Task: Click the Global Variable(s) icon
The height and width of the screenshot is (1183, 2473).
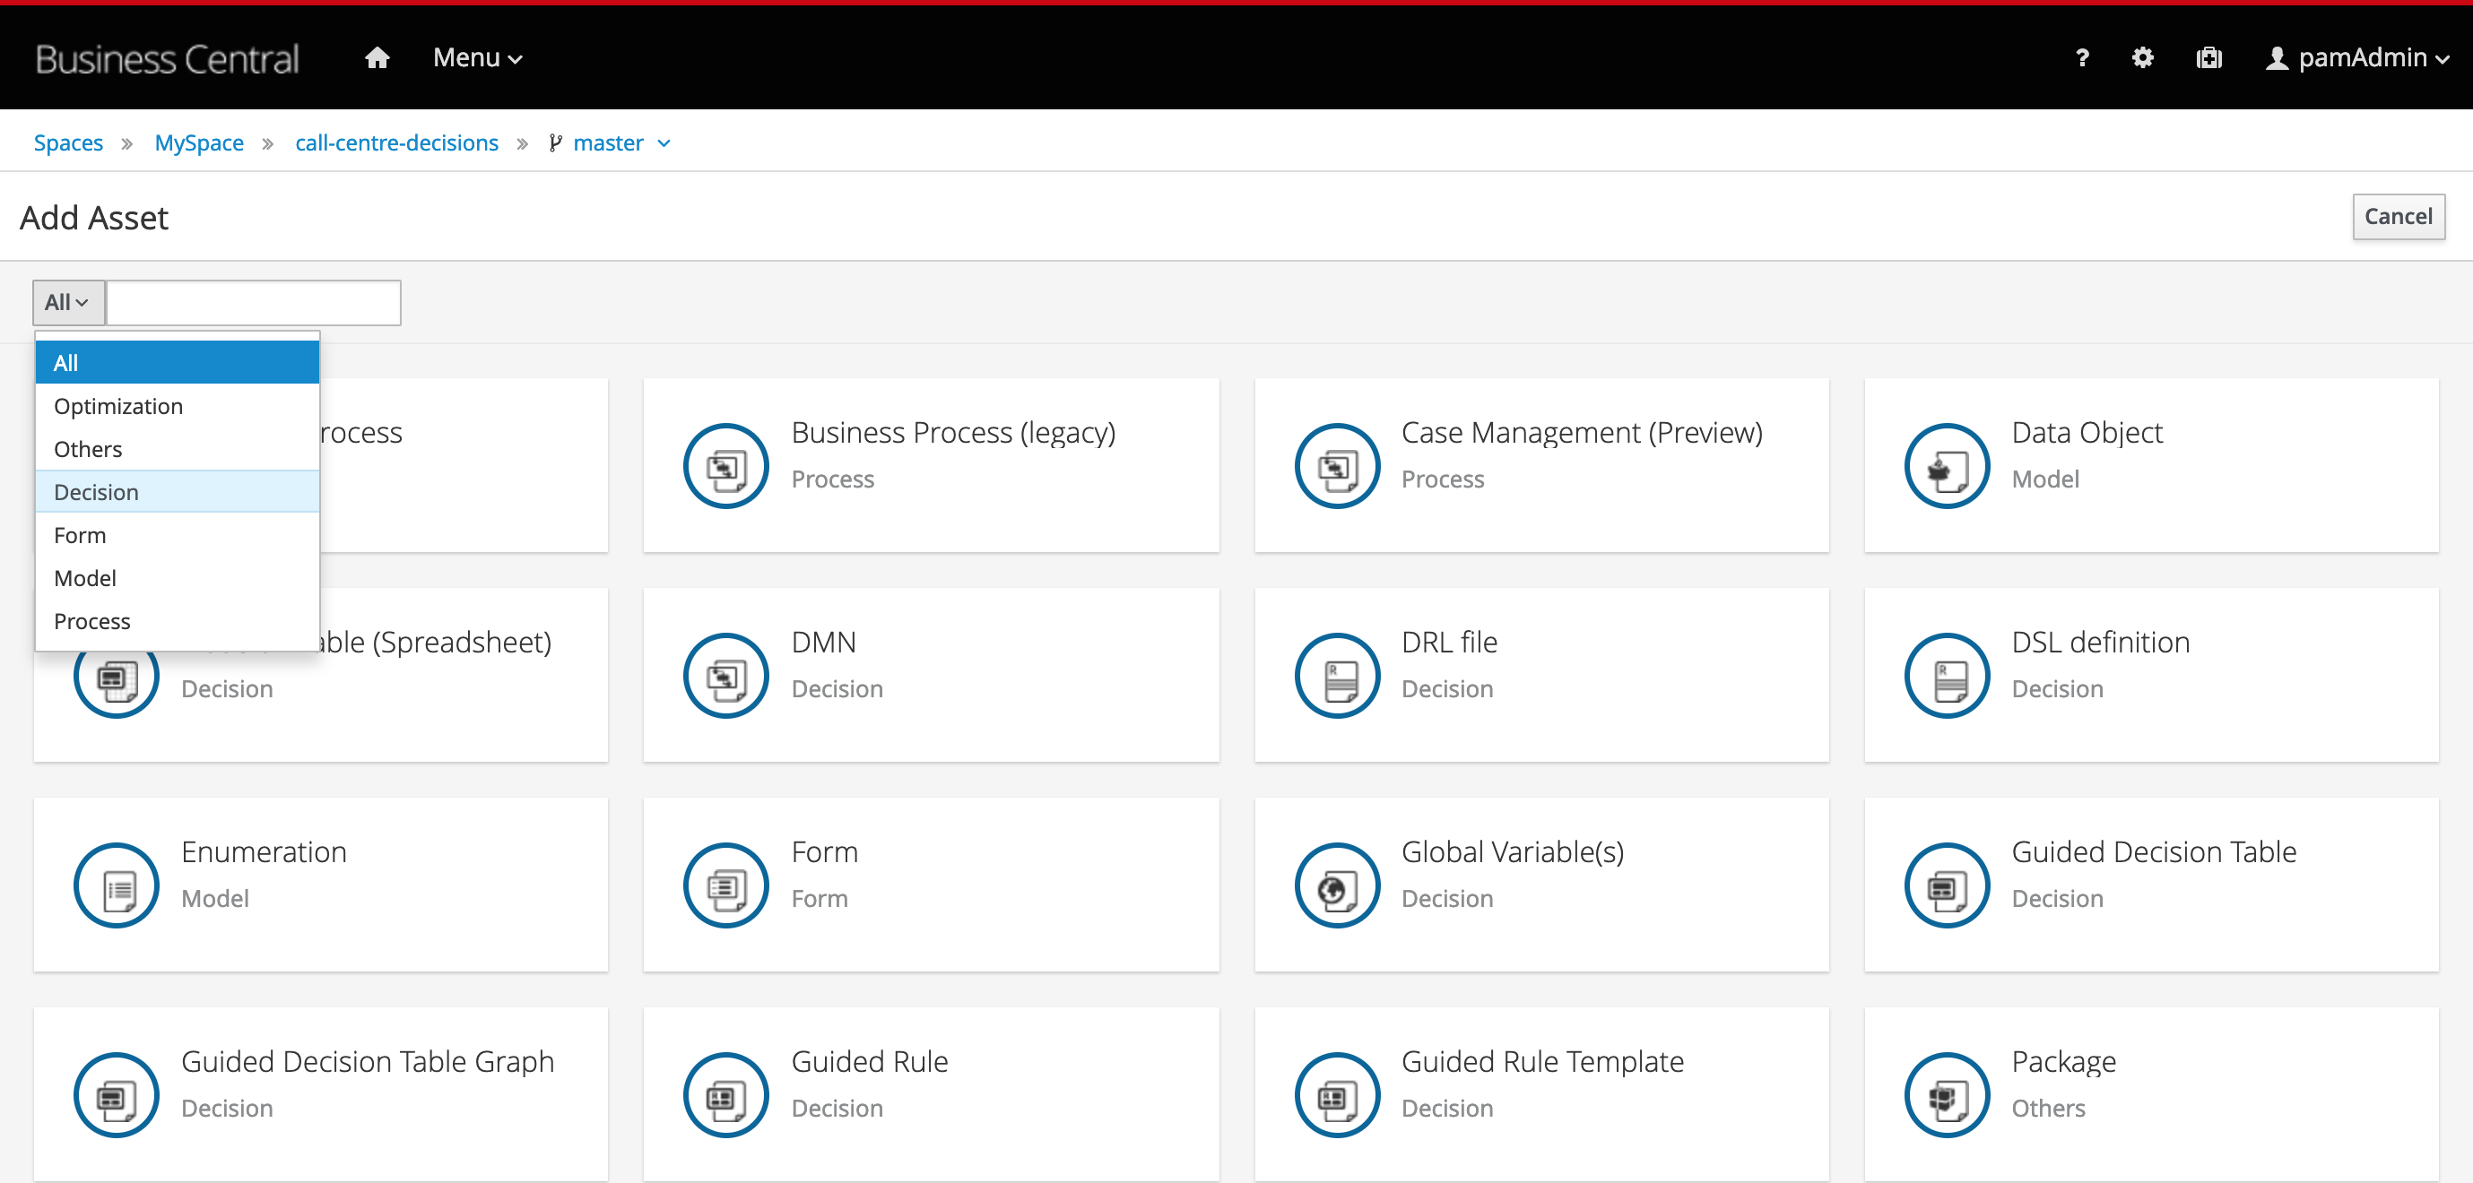Action: coord(1336,885)
